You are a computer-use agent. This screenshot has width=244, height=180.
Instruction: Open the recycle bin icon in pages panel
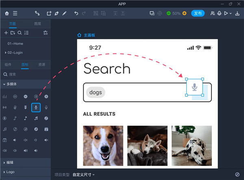pos(46,33)
